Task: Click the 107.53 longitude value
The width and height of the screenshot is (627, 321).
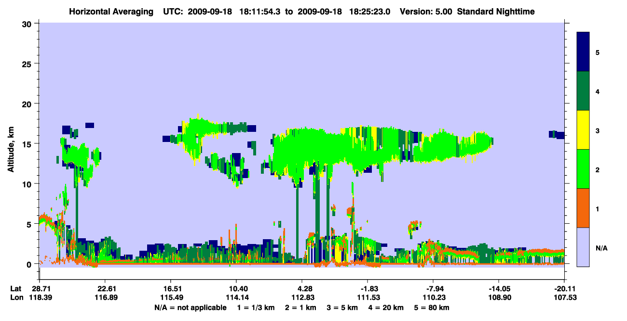Action: 564,297
